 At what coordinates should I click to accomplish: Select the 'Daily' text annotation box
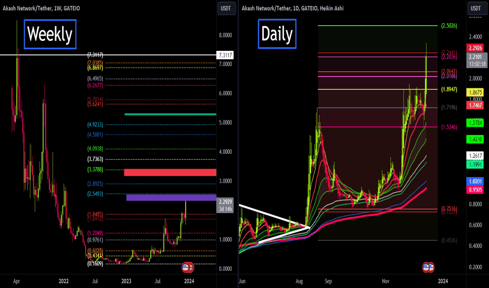277,34
